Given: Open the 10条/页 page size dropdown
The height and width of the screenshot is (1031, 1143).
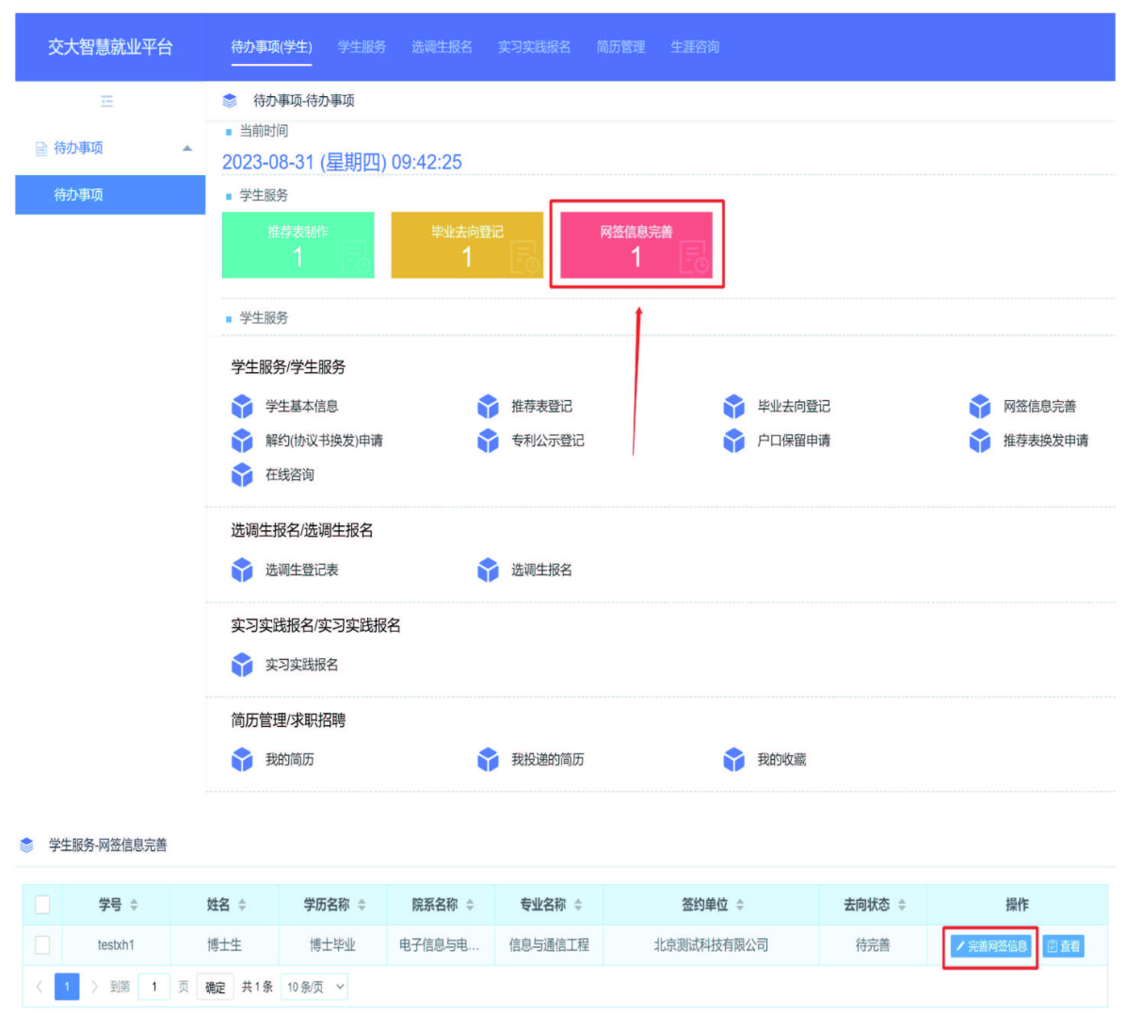Looking at the screenshot, I should pos(315,987).
